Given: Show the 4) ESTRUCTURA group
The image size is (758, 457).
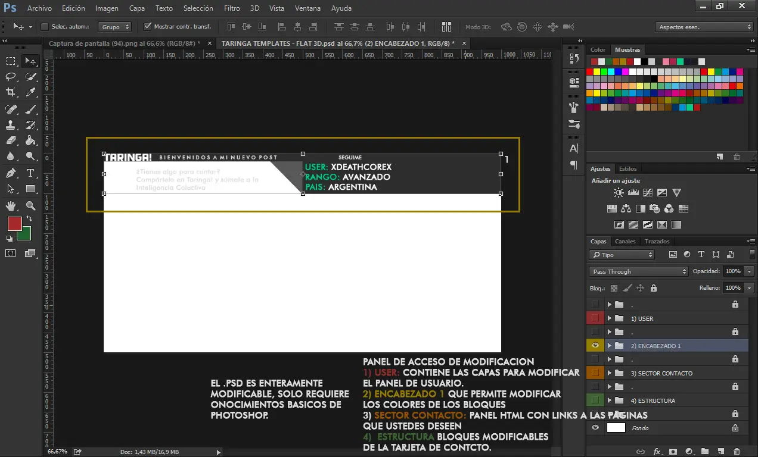Looking at the screenshot, I should coord(595,400).
